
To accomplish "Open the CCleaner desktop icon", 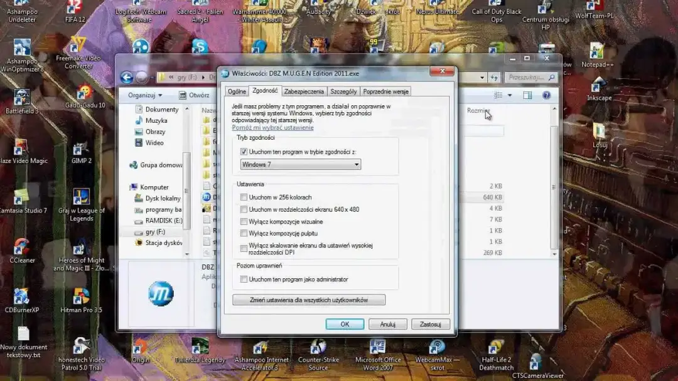I will [22, 247].
